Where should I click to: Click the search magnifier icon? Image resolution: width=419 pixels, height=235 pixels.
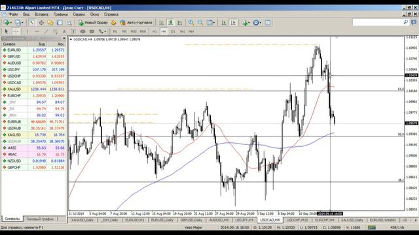(406, 22)
